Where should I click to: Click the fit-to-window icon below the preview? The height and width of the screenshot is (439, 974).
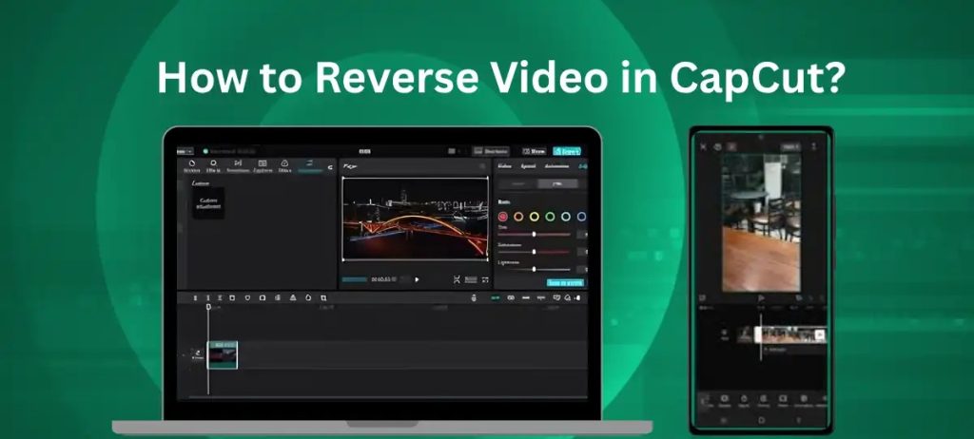point(457,279)
